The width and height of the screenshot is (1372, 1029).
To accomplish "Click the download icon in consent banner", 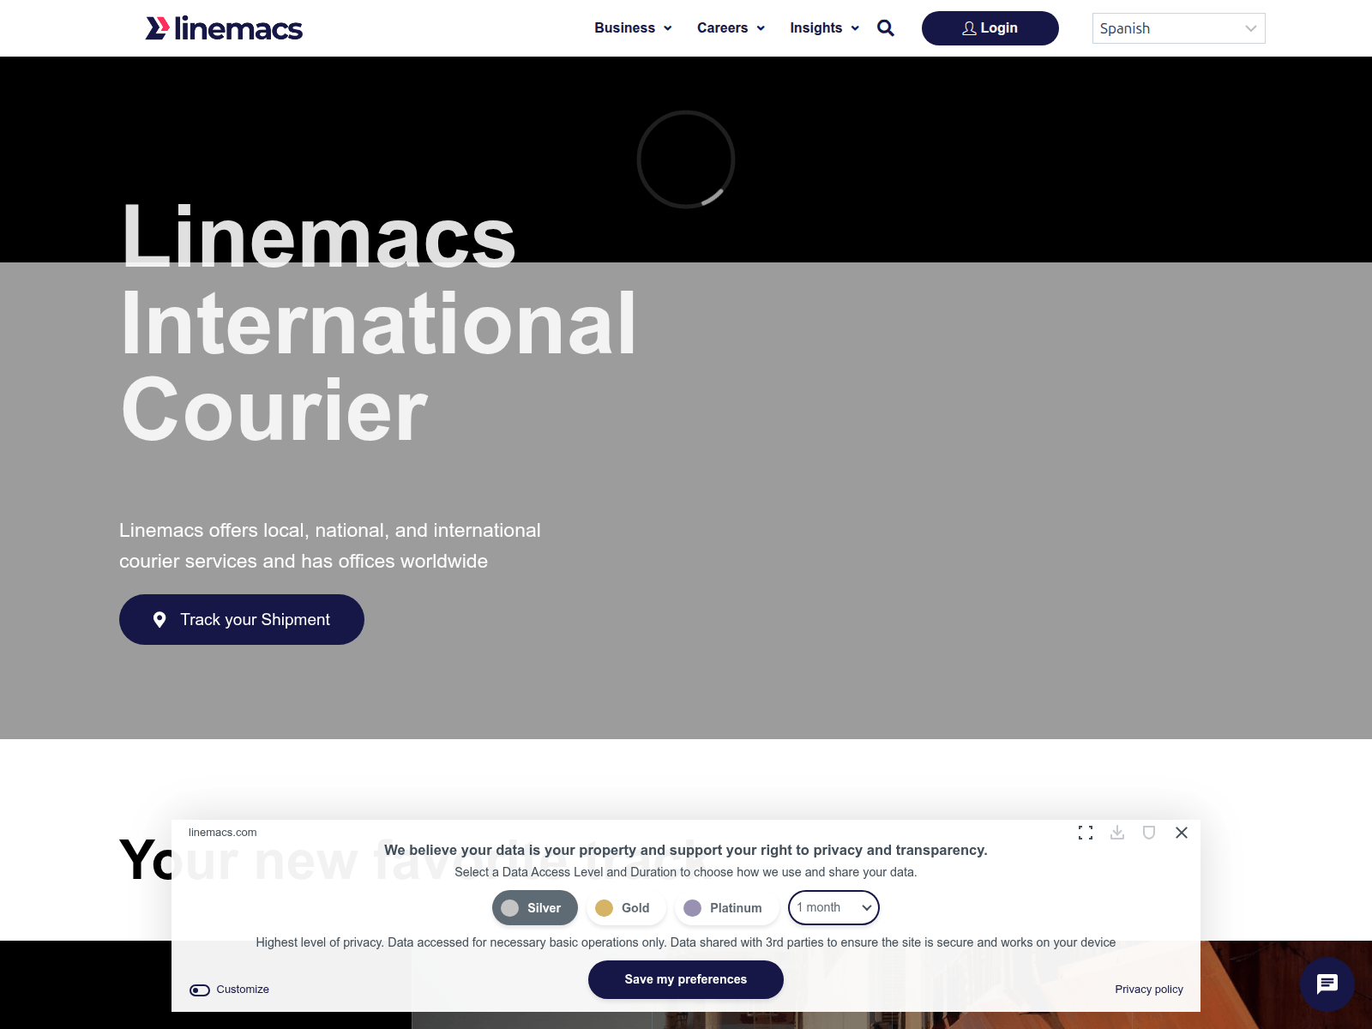I will 1117,833.
